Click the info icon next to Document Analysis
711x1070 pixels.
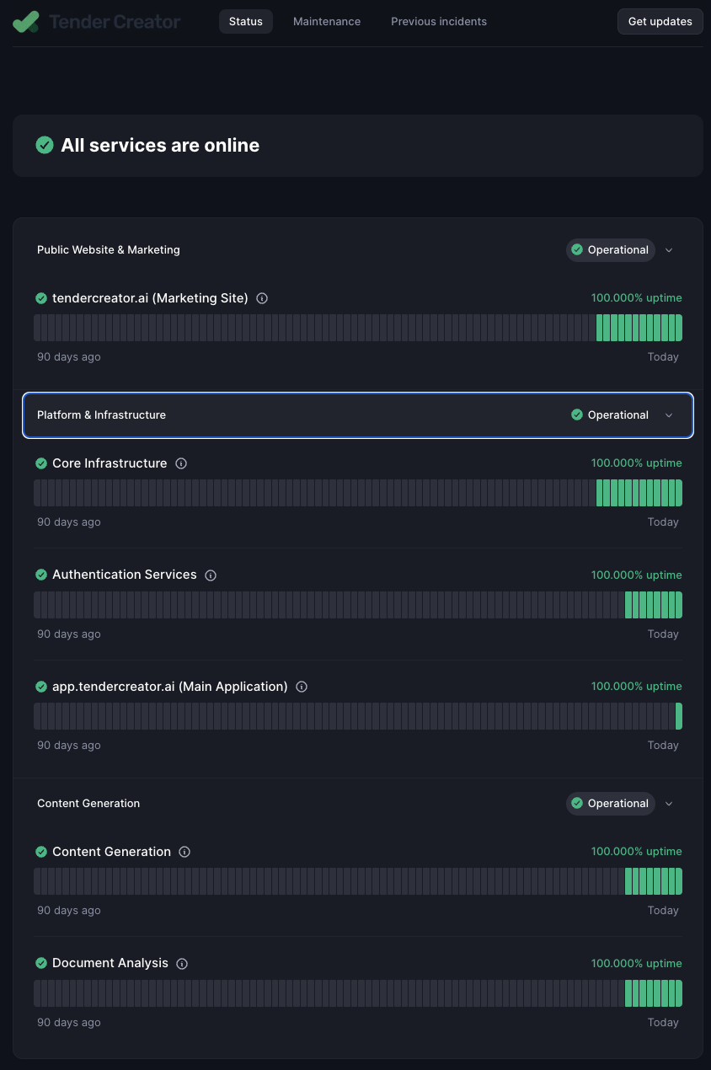coord(182,964)
